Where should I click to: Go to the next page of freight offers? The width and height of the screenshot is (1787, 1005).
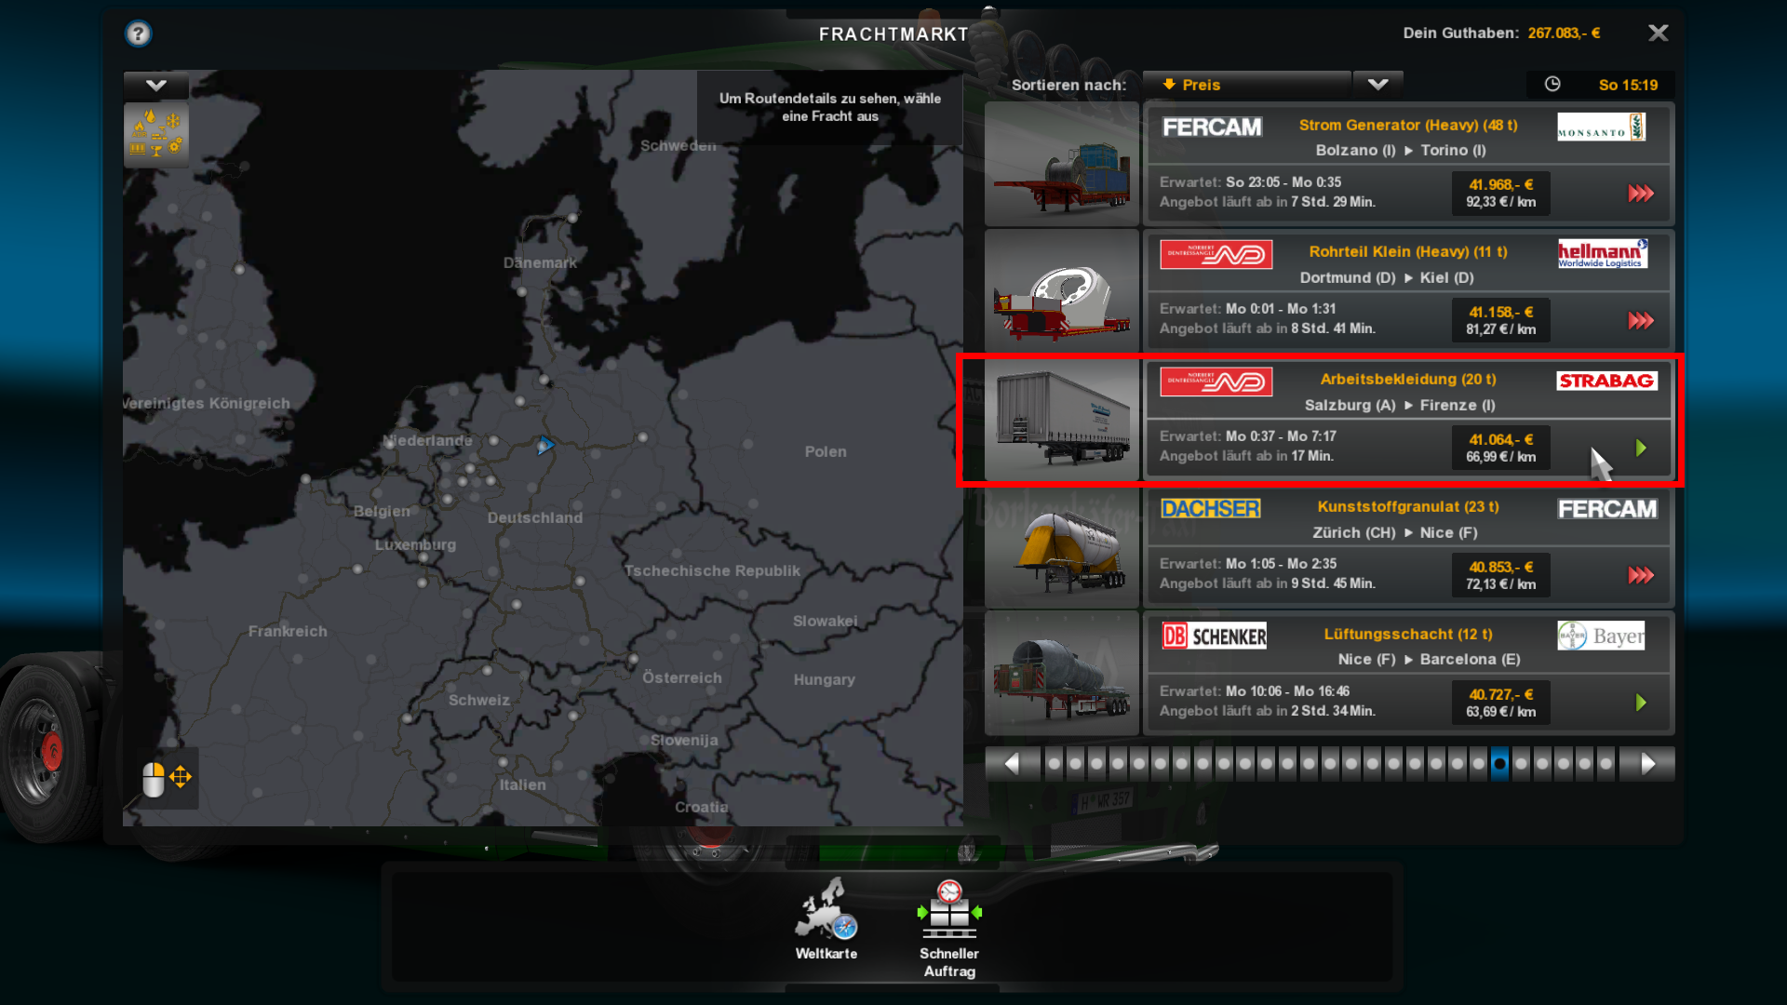[x=1647, y=764]
